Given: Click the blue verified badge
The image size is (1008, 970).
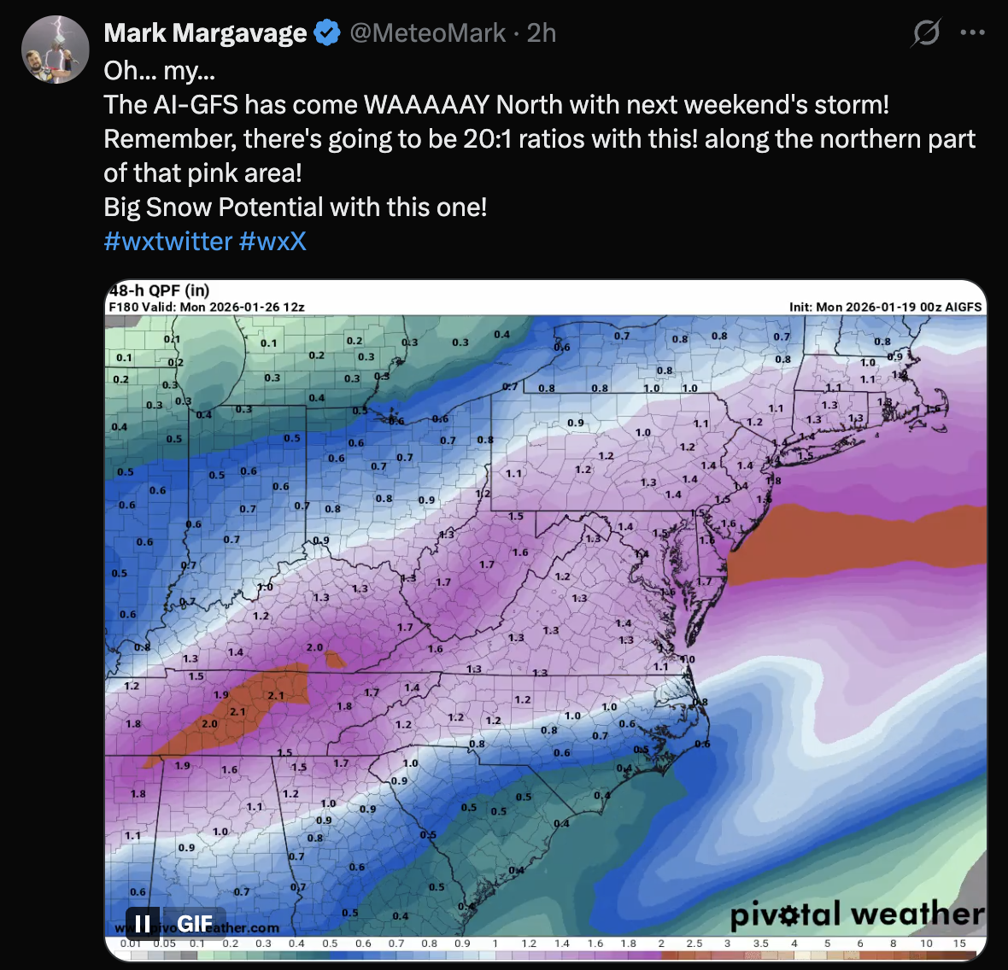Looking at the screenshot, I should pos(327,33).
